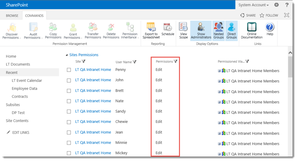297x161 pixels.
Task: Choose Transfer Permissions in the ribbon
Action: (93, 31)
